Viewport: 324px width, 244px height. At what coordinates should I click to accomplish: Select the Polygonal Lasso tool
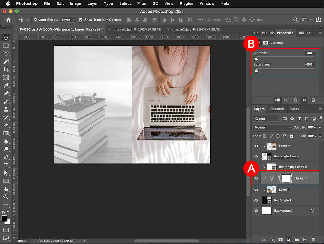(6, 54)
